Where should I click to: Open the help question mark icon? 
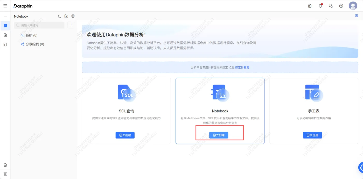tap(341, 6)
